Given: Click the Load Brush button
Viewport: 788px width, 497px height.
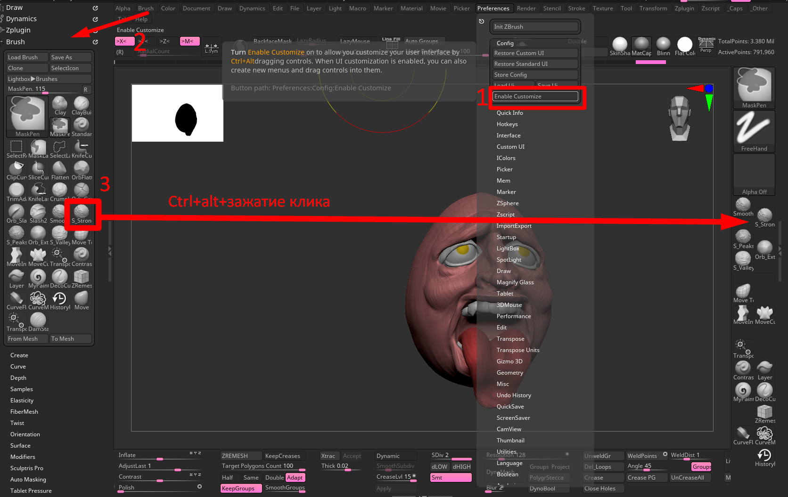Looking at the screenshot, I should point(27,57).
